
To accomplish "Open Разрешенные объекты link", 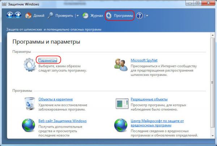I will coord(149,99).
